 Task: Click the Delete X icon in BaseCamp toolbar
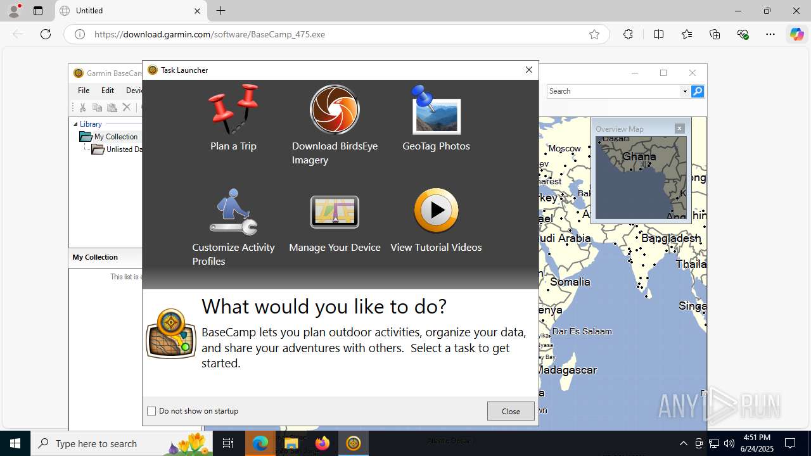pyautogui.click(x=126, y=108)
